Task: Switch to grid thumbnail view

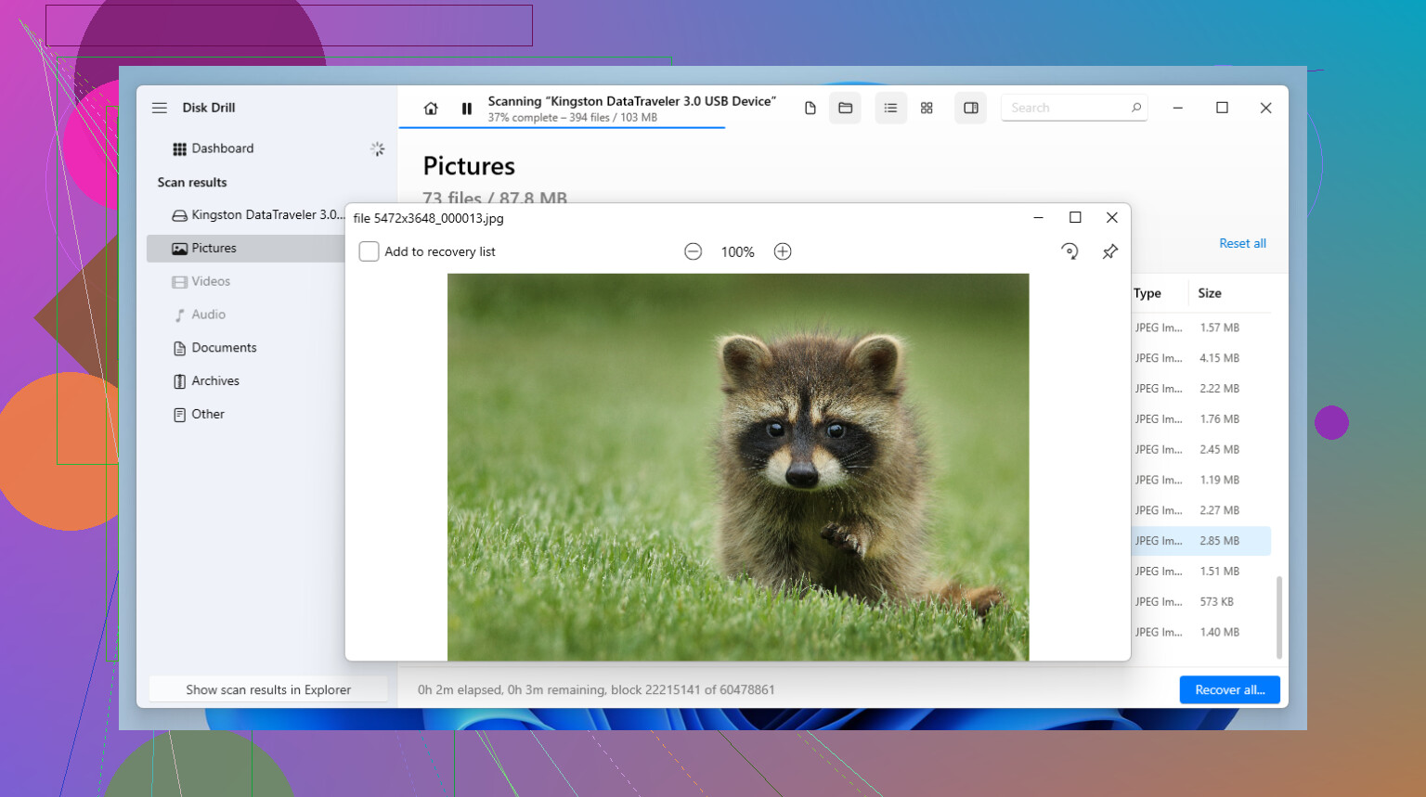Action: (927, 109)
